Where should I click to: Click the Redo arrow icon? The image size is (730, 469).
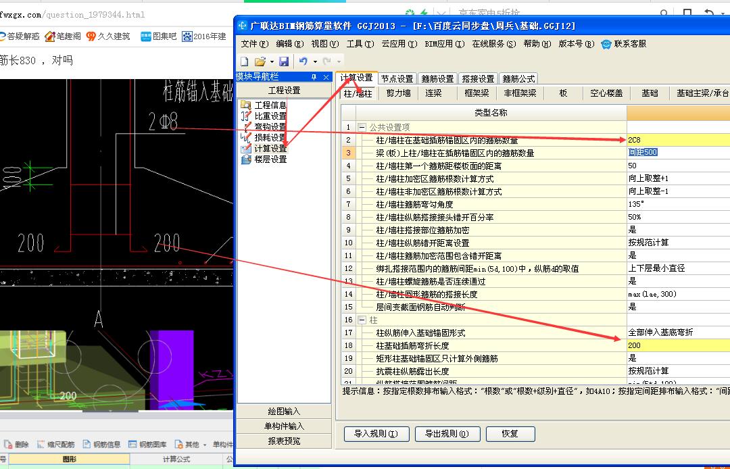(x=327, y=61)
